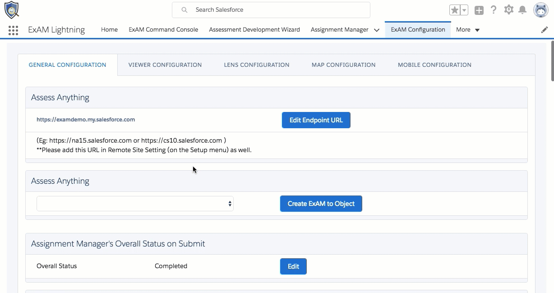Screen dimensions: 554x293
Task: Open the Assess Anything object select box
Action: click(135, 204)
